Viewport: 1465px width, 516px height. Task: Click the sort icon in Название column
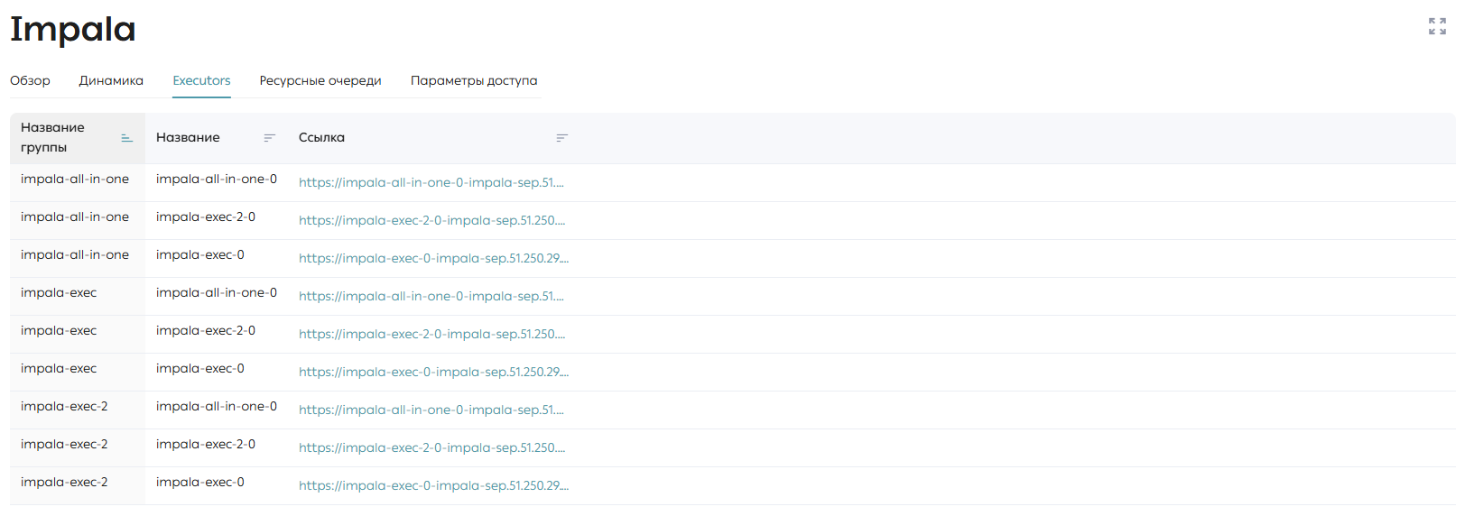pyautogui.click(x=269, y=138)
